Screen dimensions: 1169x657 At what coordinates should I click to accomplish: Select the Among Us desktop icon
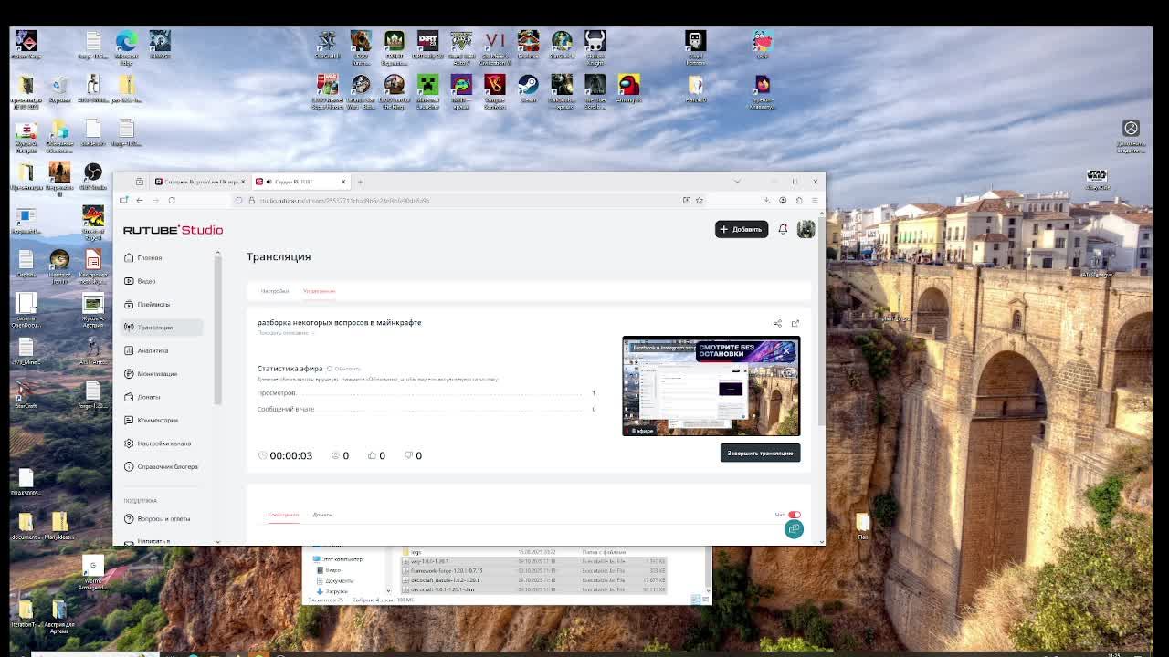(628, 89)
